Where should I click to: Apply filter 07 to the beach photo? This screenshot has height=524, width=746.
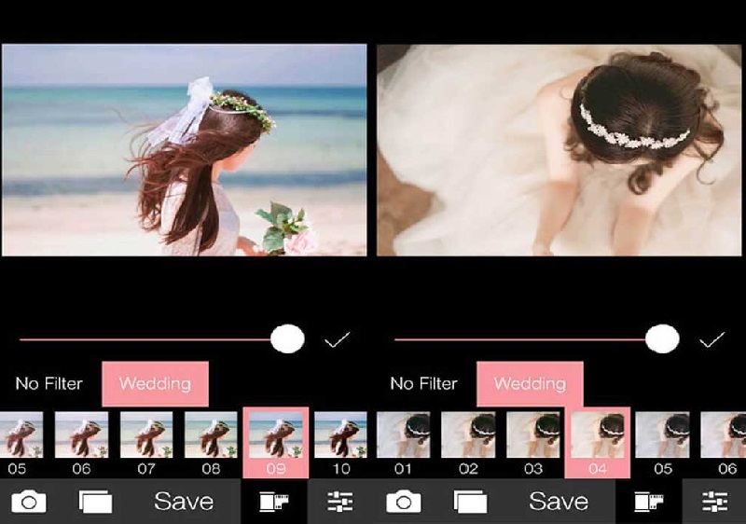[146, 444]
